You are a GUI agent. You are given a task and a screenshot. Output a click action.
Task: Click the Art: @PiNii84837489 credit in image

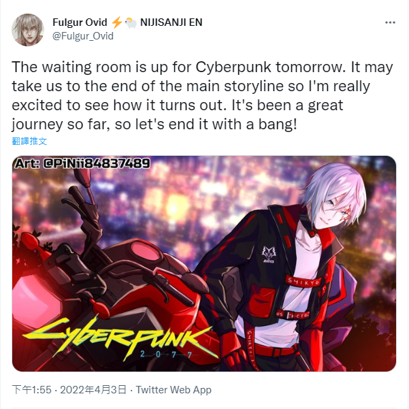pos(82,163)
